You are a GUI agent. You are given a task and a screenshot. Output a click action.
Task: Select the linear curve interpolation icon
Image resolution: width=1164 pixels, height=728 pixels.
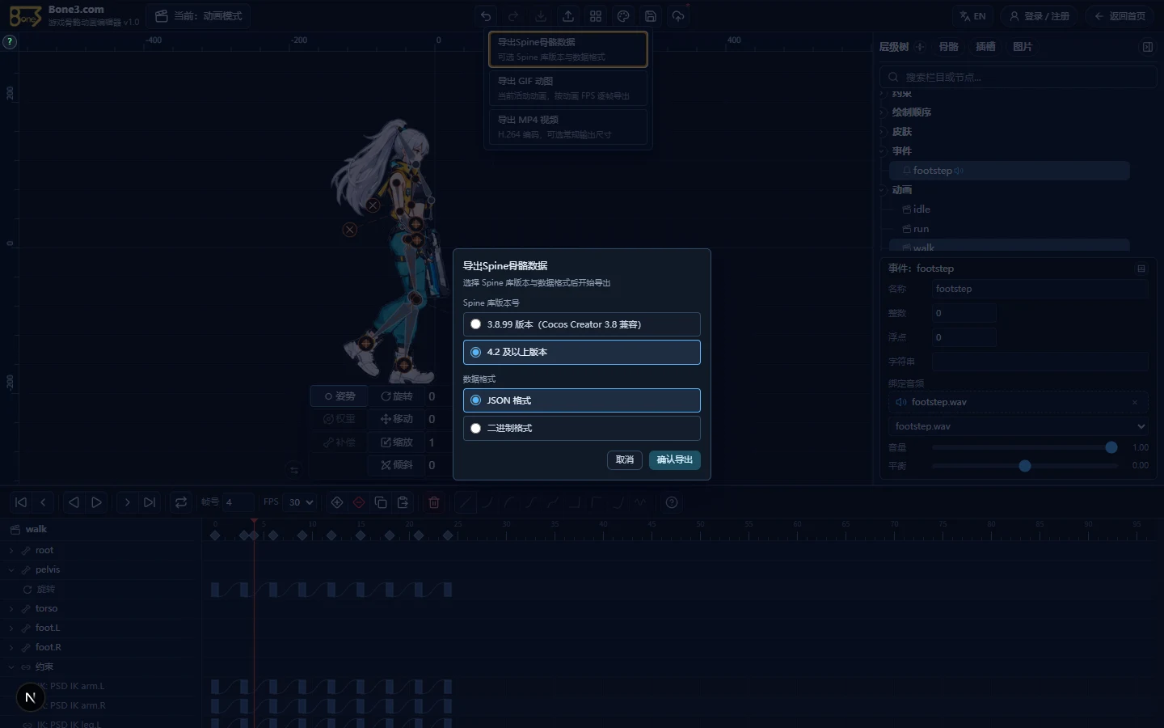click(466, 502)
